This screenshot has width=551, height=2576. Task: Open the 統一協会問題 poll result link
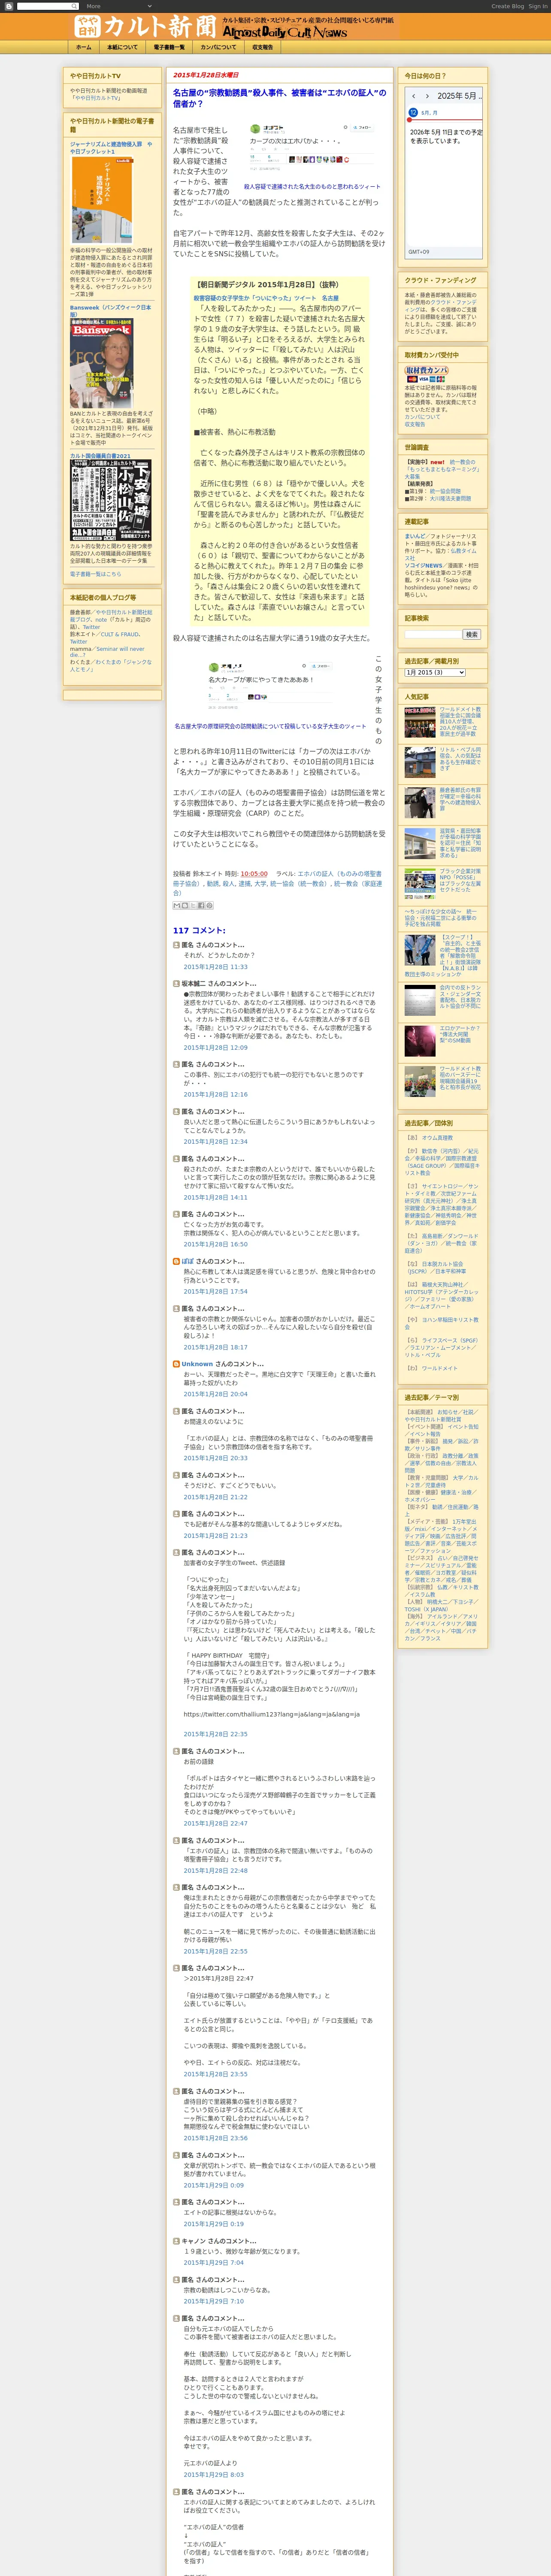point(445,491)
